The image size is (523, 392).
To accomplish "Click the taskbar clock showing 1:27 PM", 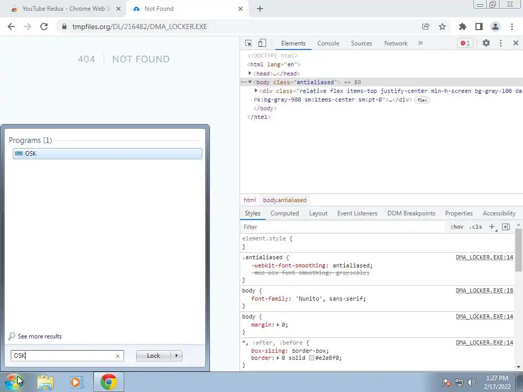I will click(497, 382).
